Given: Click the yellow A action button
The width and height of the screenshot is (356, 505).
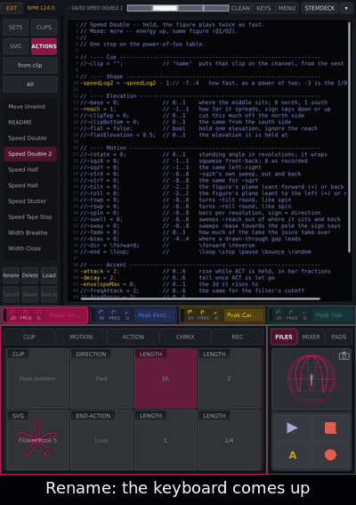Looking at the screenshot, I should pyautogui.click(x=292, y=455).
